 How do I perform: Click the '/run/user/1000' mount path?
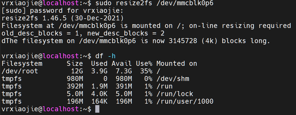point(185,101)
